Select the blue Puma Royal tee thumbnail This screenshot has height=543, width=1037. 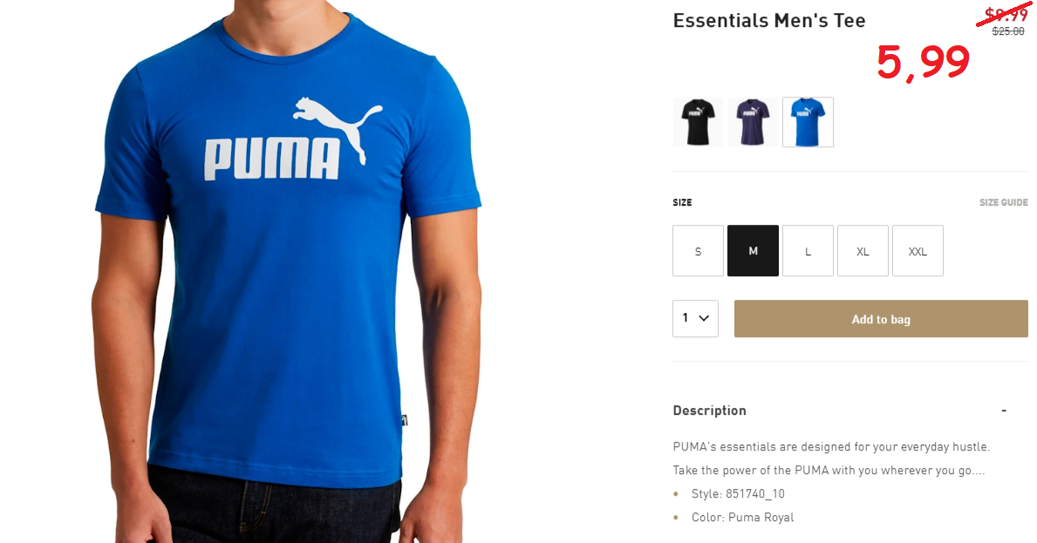point(808,122)
